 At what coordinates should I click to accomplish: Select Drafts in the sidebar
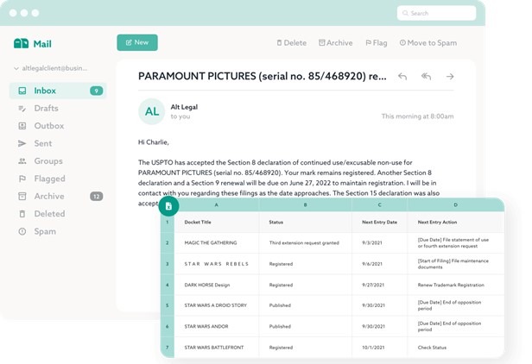point(46,109)
